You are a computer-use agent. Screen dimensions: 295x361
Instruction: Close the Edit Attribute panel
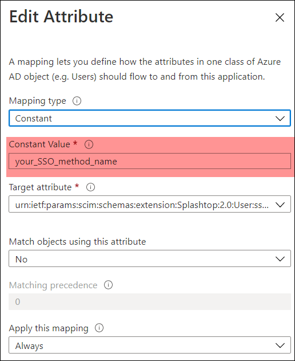[x=280, y=18]
